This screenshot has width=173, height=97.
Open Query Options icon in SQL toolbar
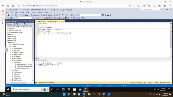pos(49,18)
